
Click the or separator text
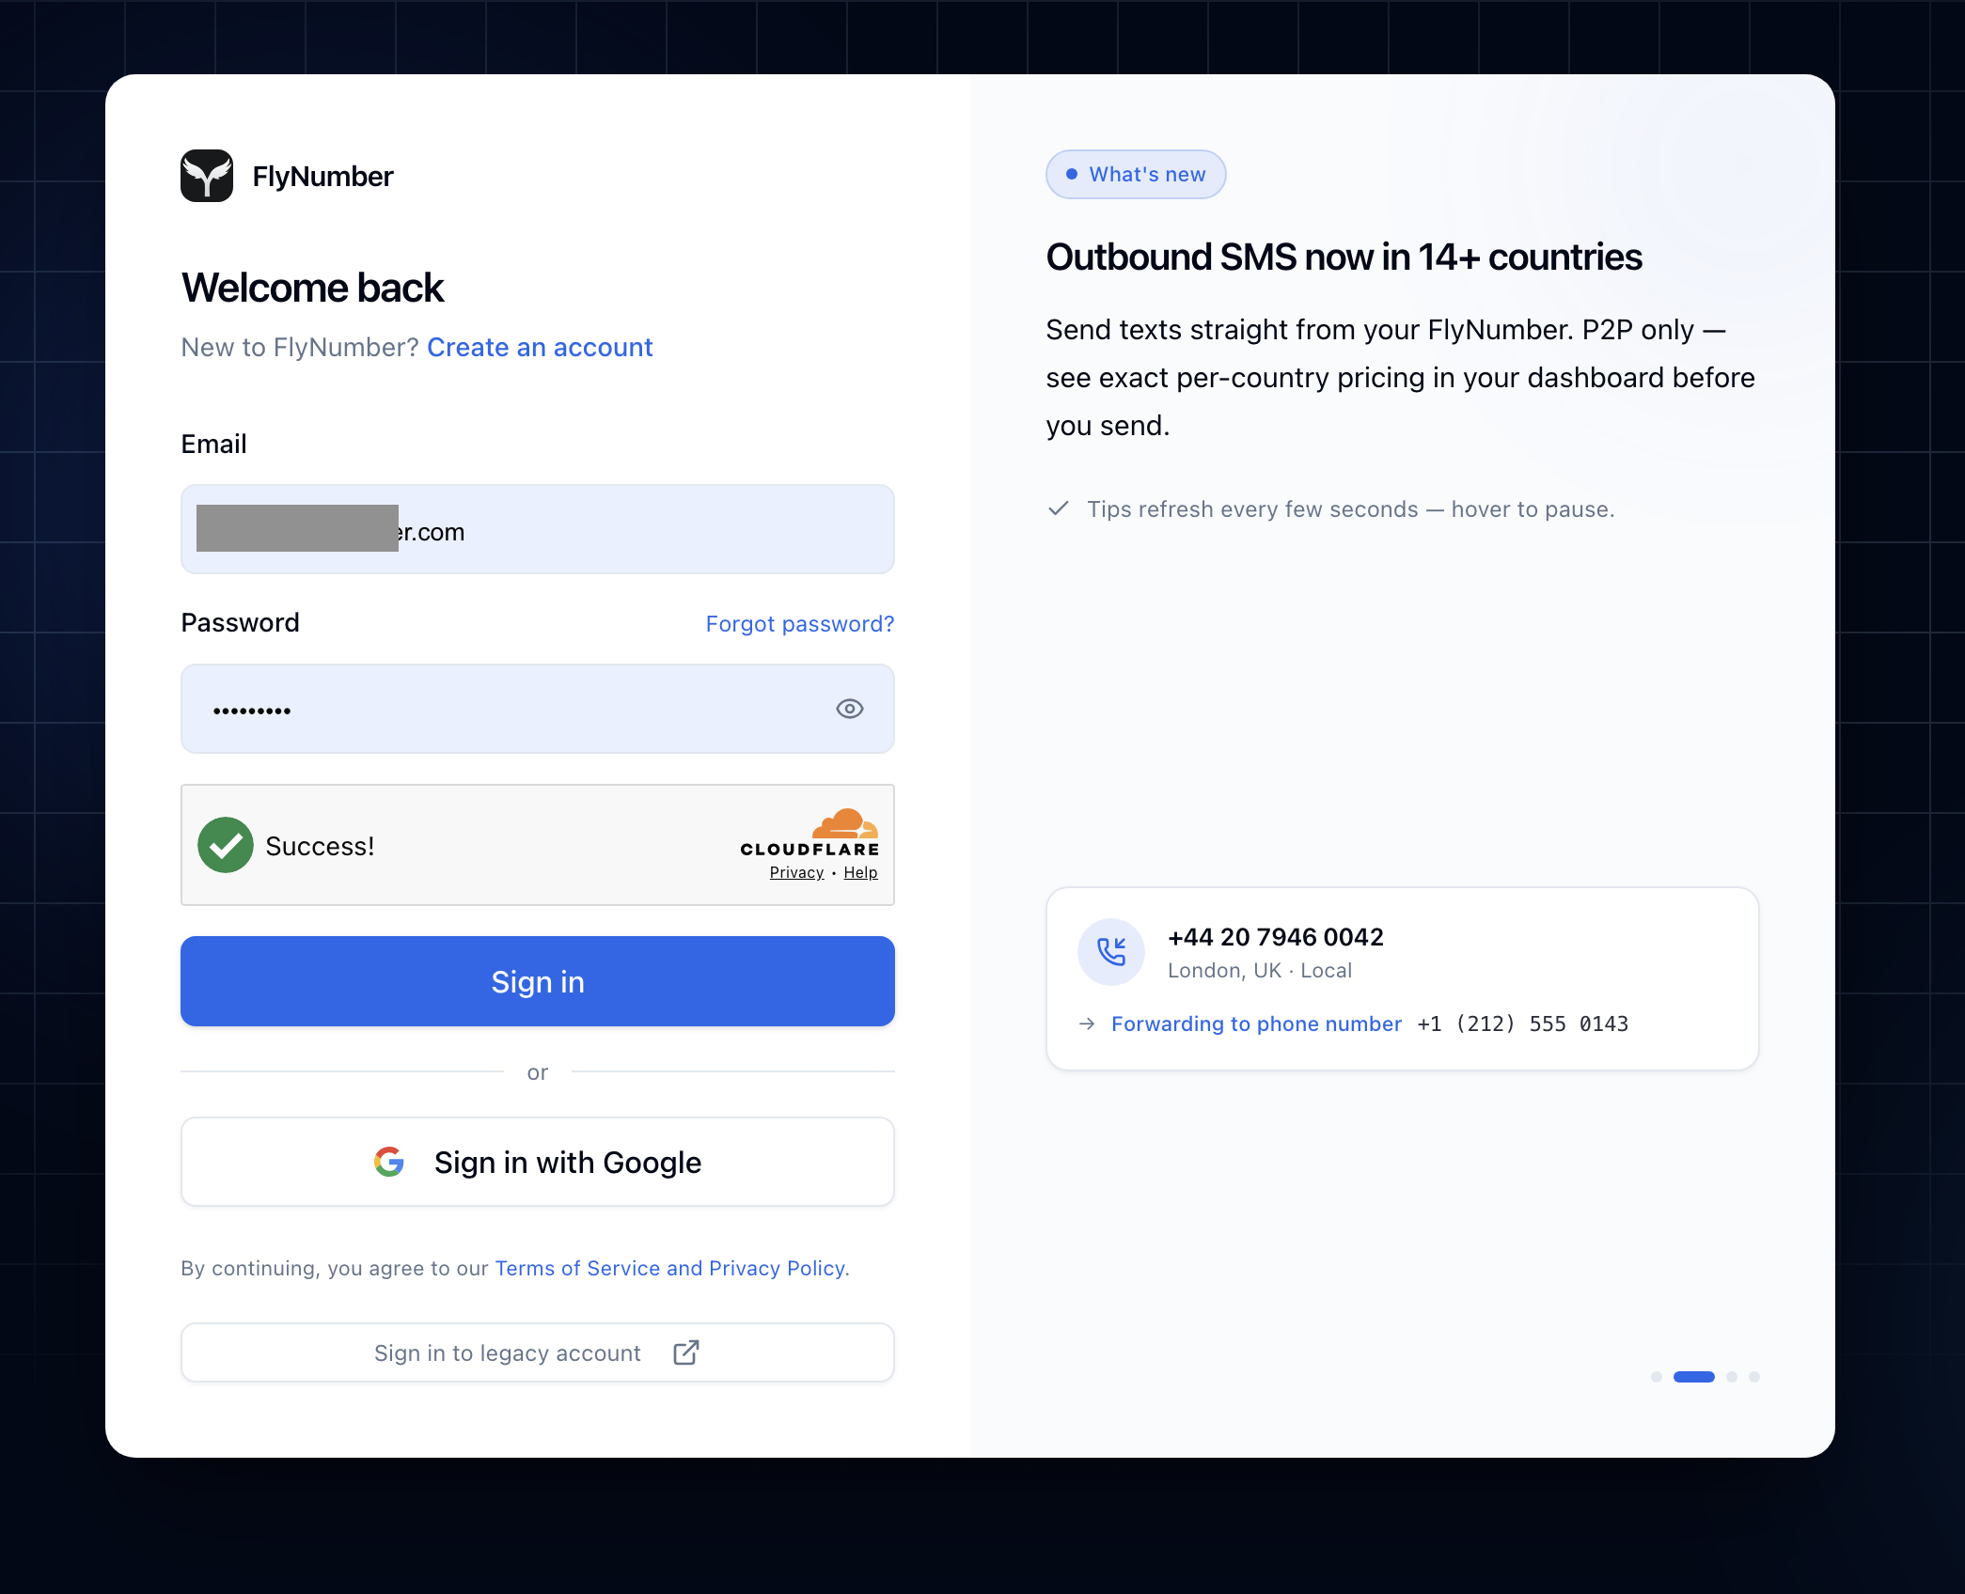[538, 1072]
